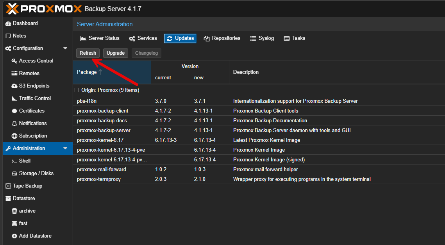445x245 pixels.
Task: Click the Datastore archive box icon
Action: coord(8,199)
